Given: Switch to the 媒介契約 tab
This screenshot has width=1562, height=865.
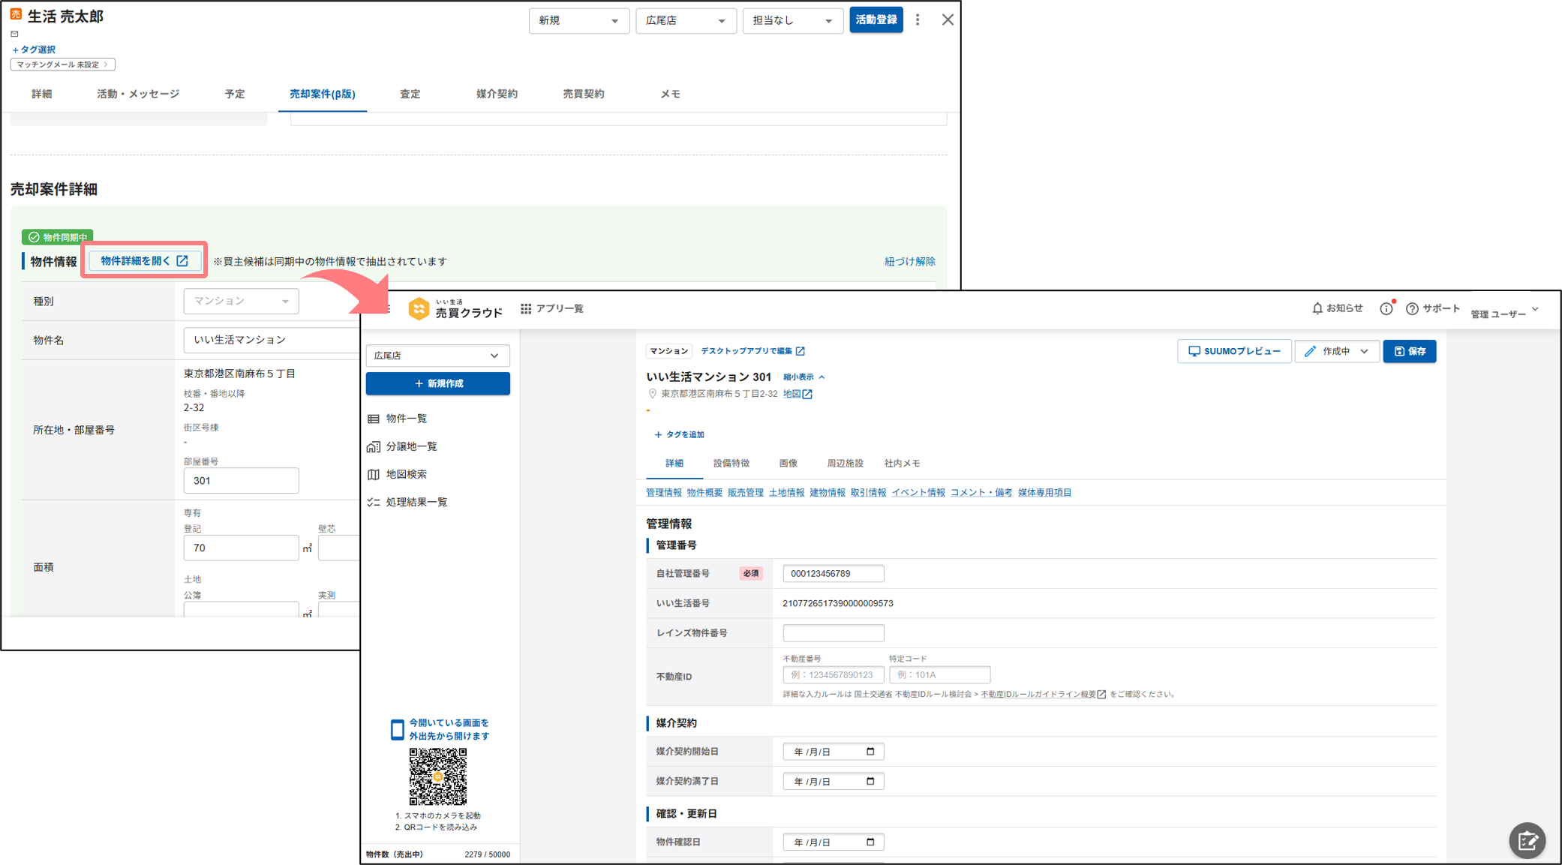Looking at the screenshot, I should (x=497, y=94).
